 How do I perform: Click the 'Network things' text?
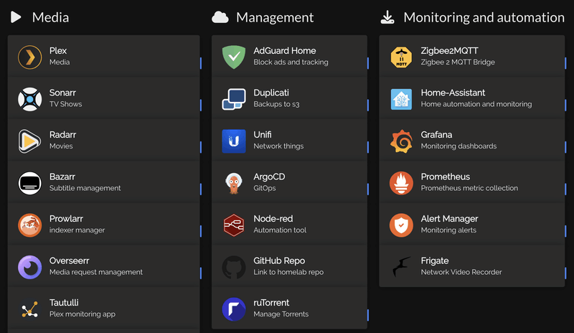pos(278,146)
